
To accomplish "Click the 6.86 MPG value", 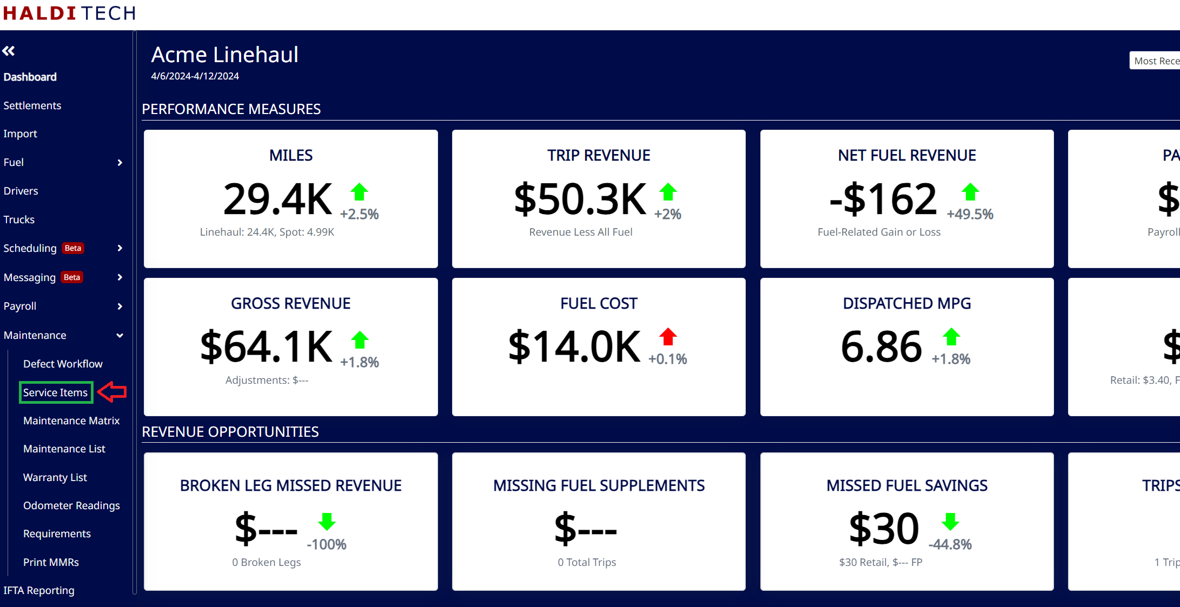I will tap(881, 347).
